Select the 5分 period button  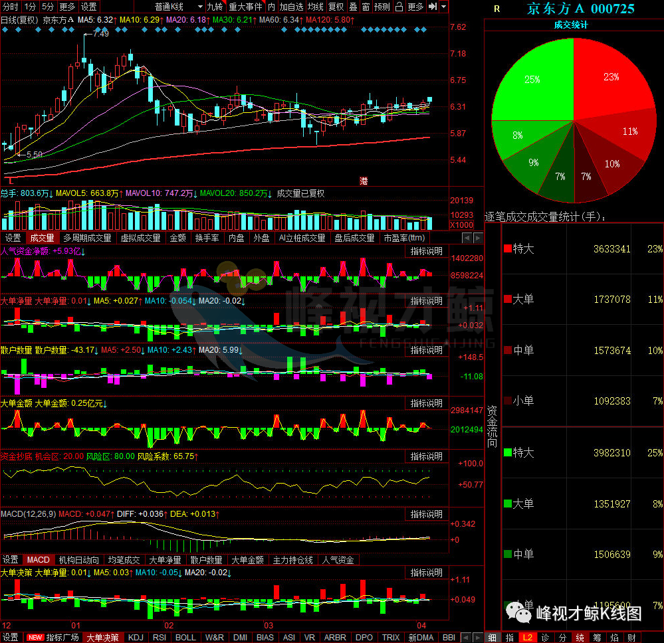[x=48, y=7]
